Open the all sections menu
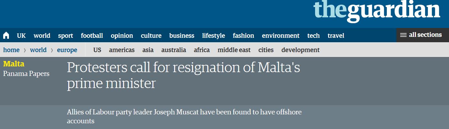 (421, 35)
